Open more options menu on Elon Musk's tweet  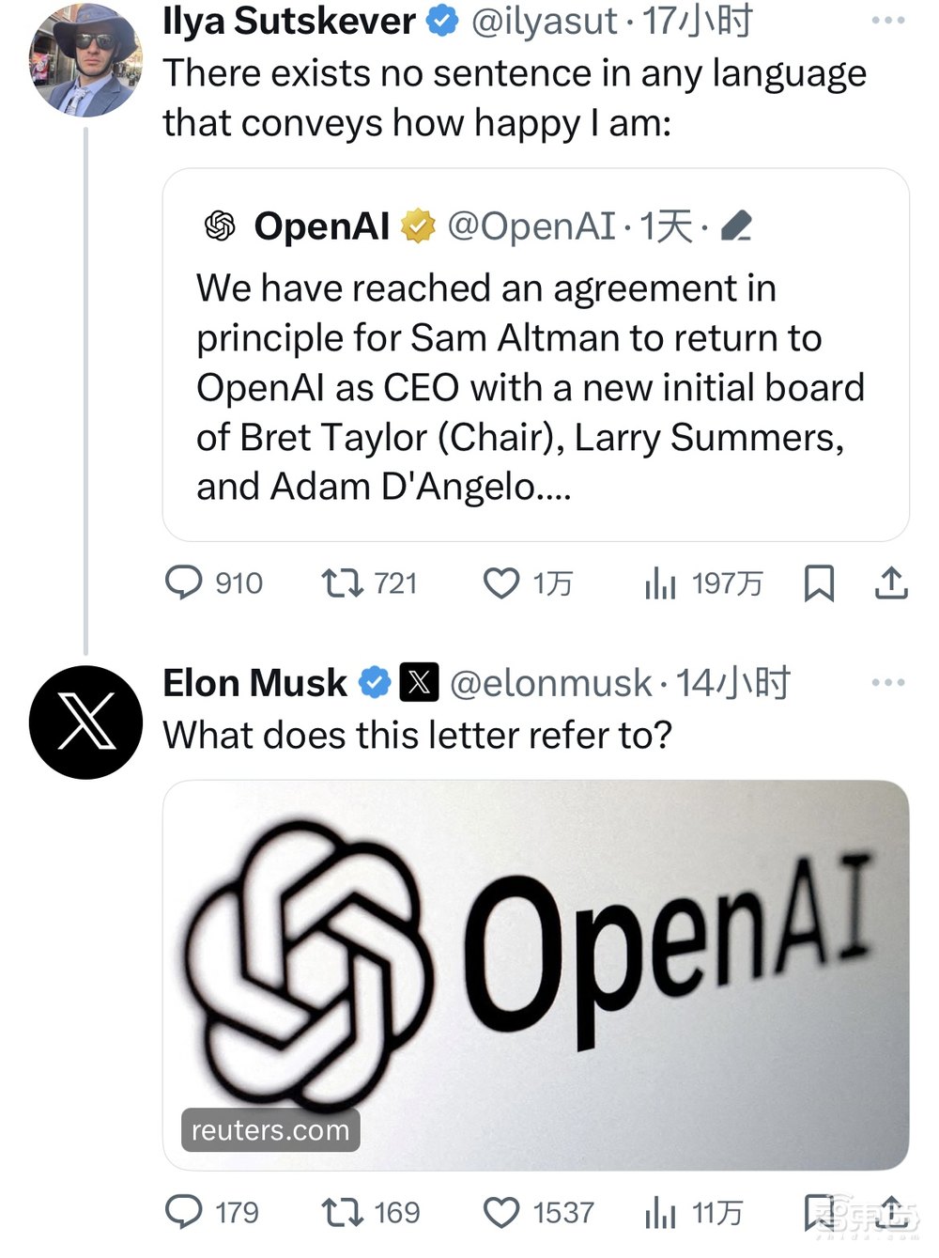(x=886, y=681)
